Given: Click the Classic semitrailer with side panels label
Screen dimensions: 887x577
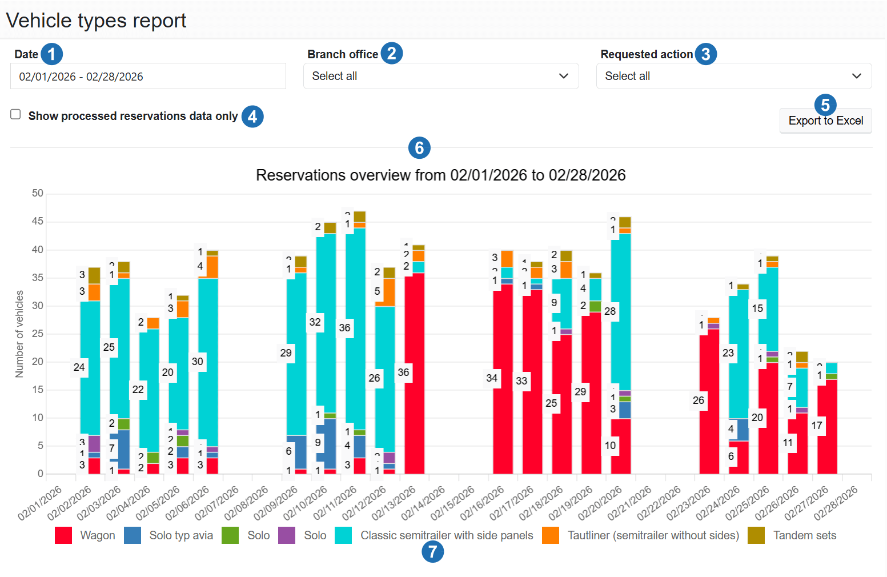Looking at the screenshot, I should point(447,535).
